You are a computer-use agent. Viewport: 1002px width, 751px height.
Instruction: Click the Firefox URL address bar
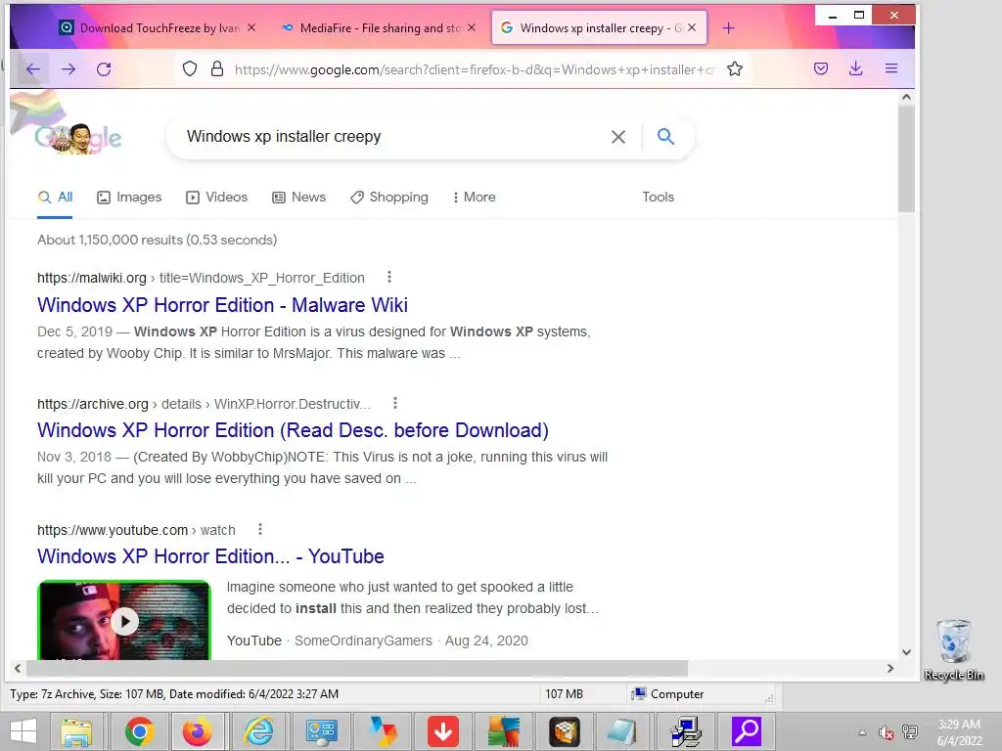click(x=475, y=69)
